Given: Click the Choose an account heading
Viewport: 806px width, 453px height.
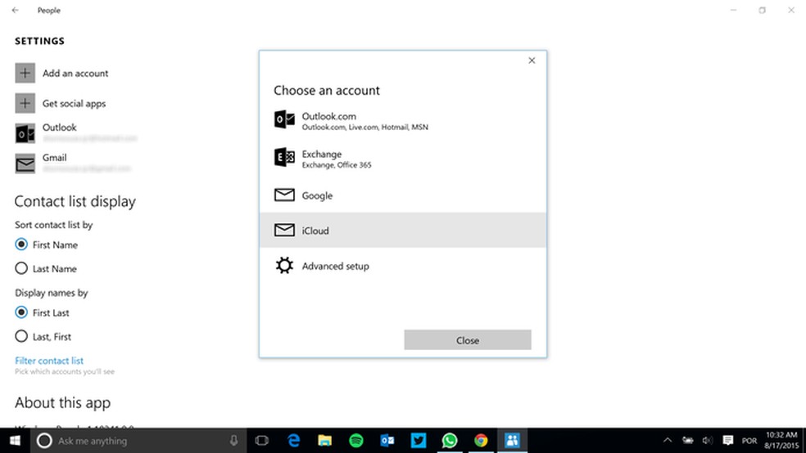Looking at the screenshot, I should tap(326, 90).
